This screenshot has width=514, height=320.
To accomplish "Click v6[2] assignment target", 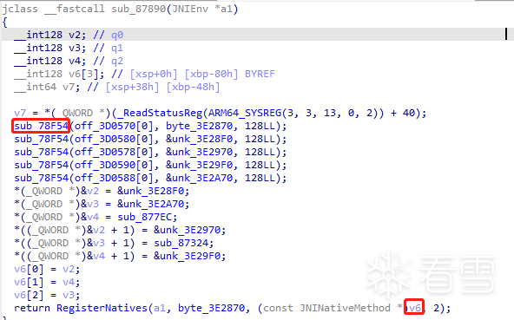I will point(29,295).
